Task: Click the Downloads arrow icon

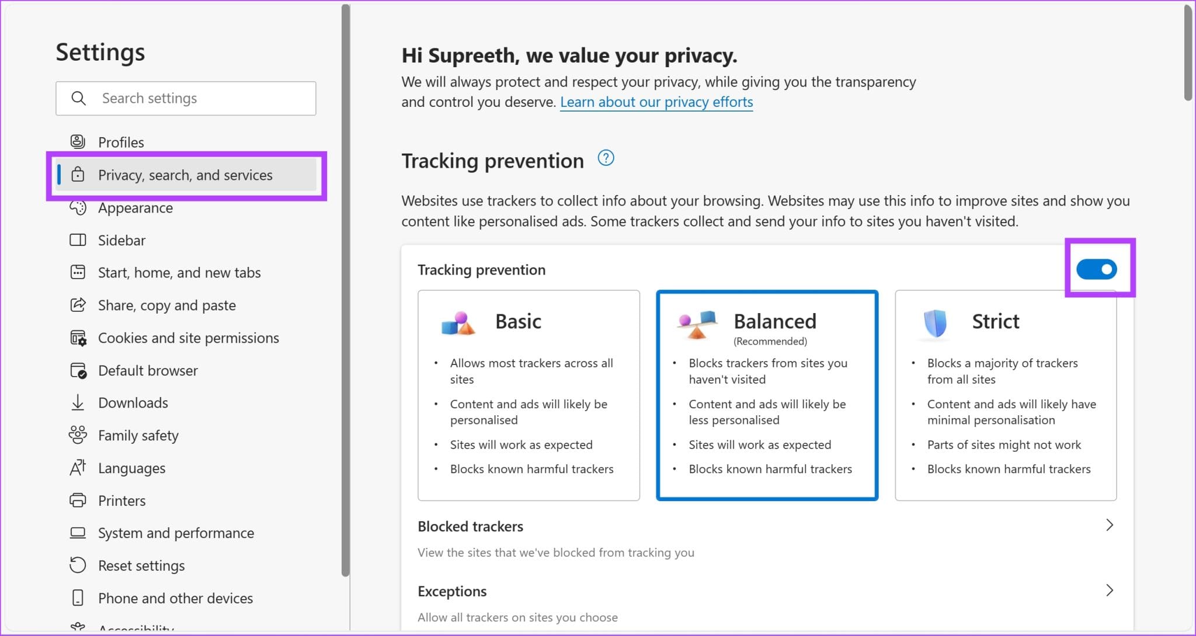Action: click(78, 402)
